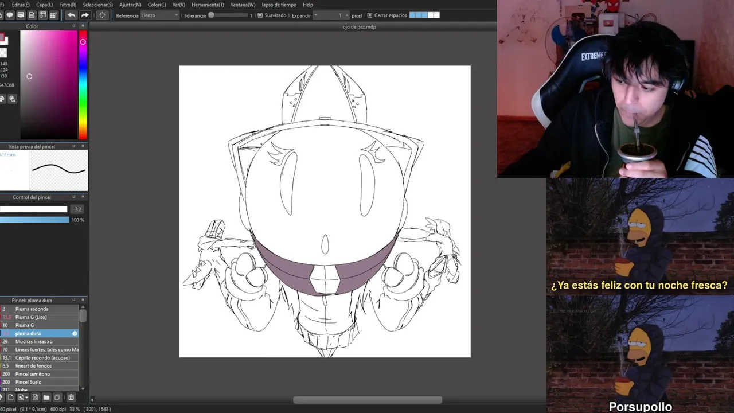
Task: Toggle the Cerrar espacios checkbox
Action: (x=369, y=15)
